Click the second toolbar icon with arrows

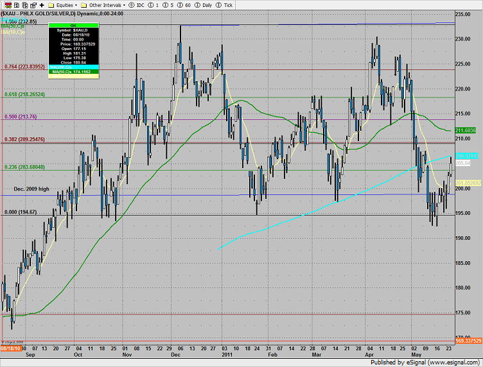click(x=17, y=5)
